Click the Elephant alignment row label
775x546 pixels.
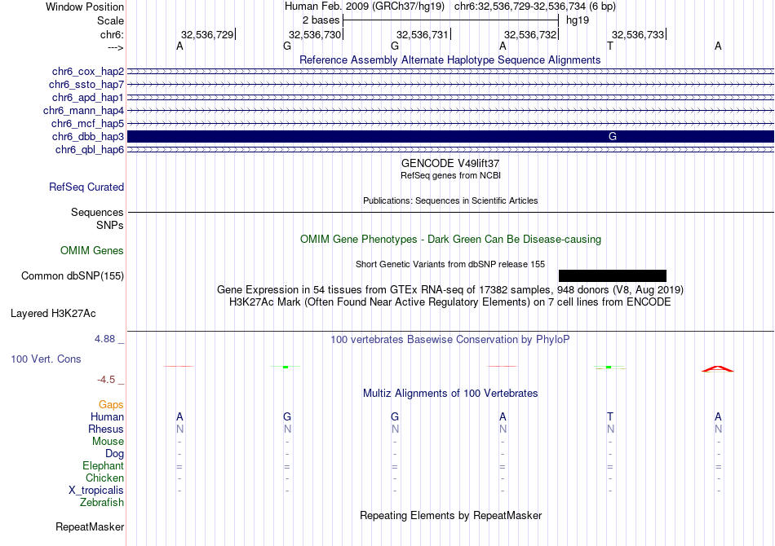click(104, 466)
